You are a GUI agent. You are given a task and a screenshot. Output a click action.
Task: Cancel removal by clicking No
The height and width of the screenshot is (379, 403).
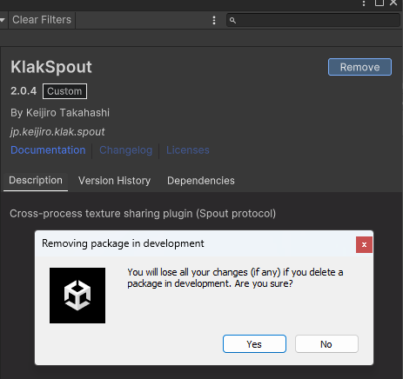[x=326, y=344]
